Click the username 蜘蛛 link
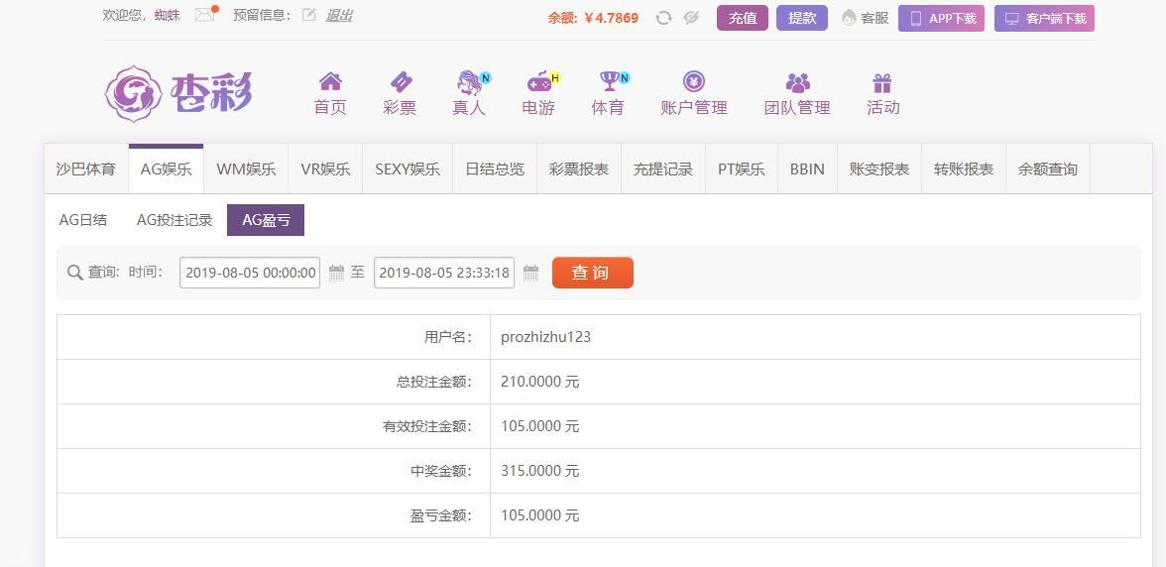The width and height of the screenshot is (1166, 567). click(168, 15)
